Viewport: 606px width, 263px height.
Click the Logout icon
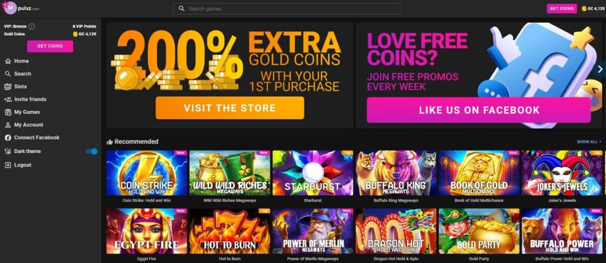[8, 165]
